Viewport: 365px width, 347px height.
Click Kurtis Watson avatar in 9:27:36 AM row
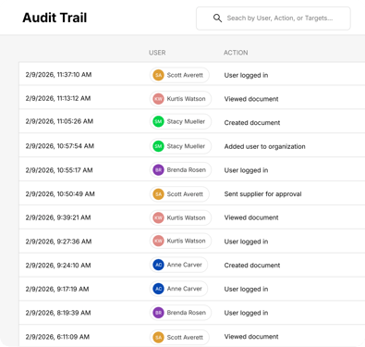pos(158,241)
